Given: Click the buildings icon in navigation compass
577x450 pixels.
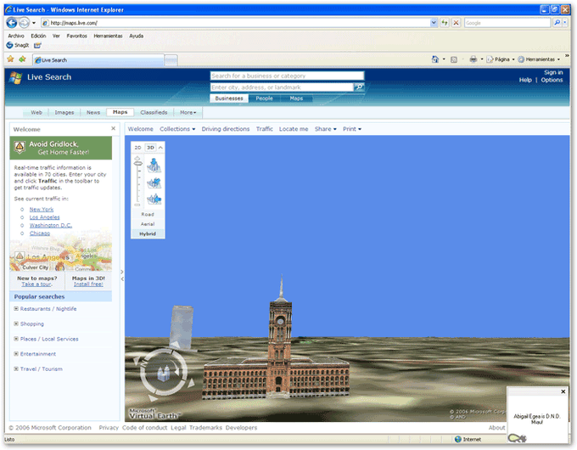Looking at the screenshot, I should pos(164,373).
